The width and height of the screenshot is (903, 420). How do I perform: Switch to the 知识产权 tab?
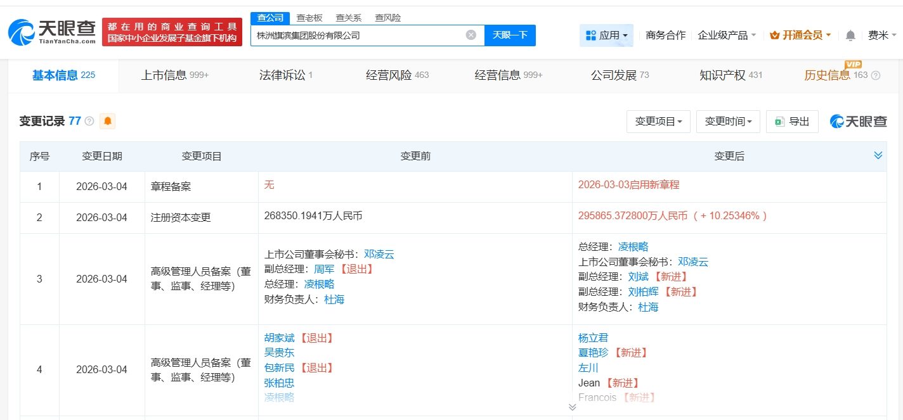click(x=731, y=75)
